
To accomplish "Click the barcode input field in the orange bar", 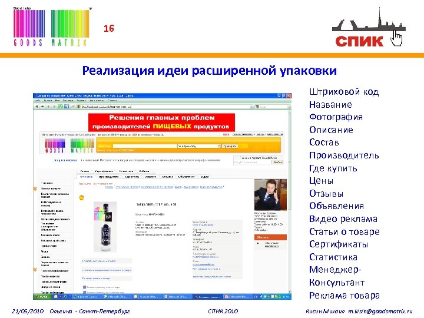I will coord(144,146).
